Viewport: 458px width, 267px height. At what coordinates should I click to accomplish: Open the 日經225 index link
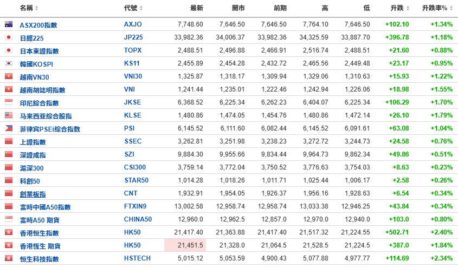31,38
